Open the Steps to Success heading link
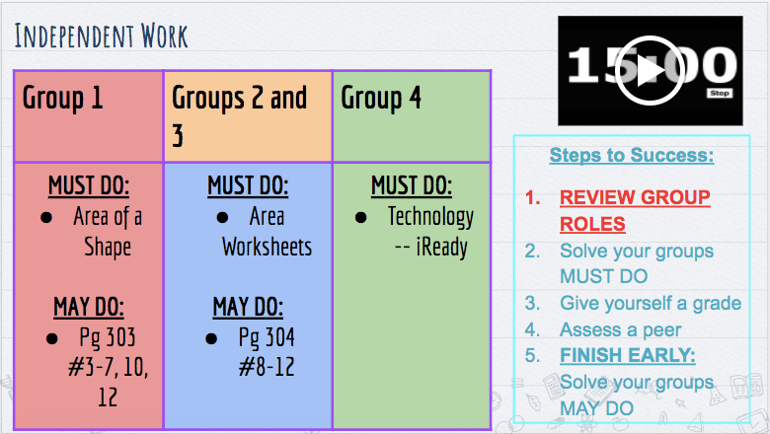Image resolution: width=770 pixels, height=434 pixels. point(631,155)
